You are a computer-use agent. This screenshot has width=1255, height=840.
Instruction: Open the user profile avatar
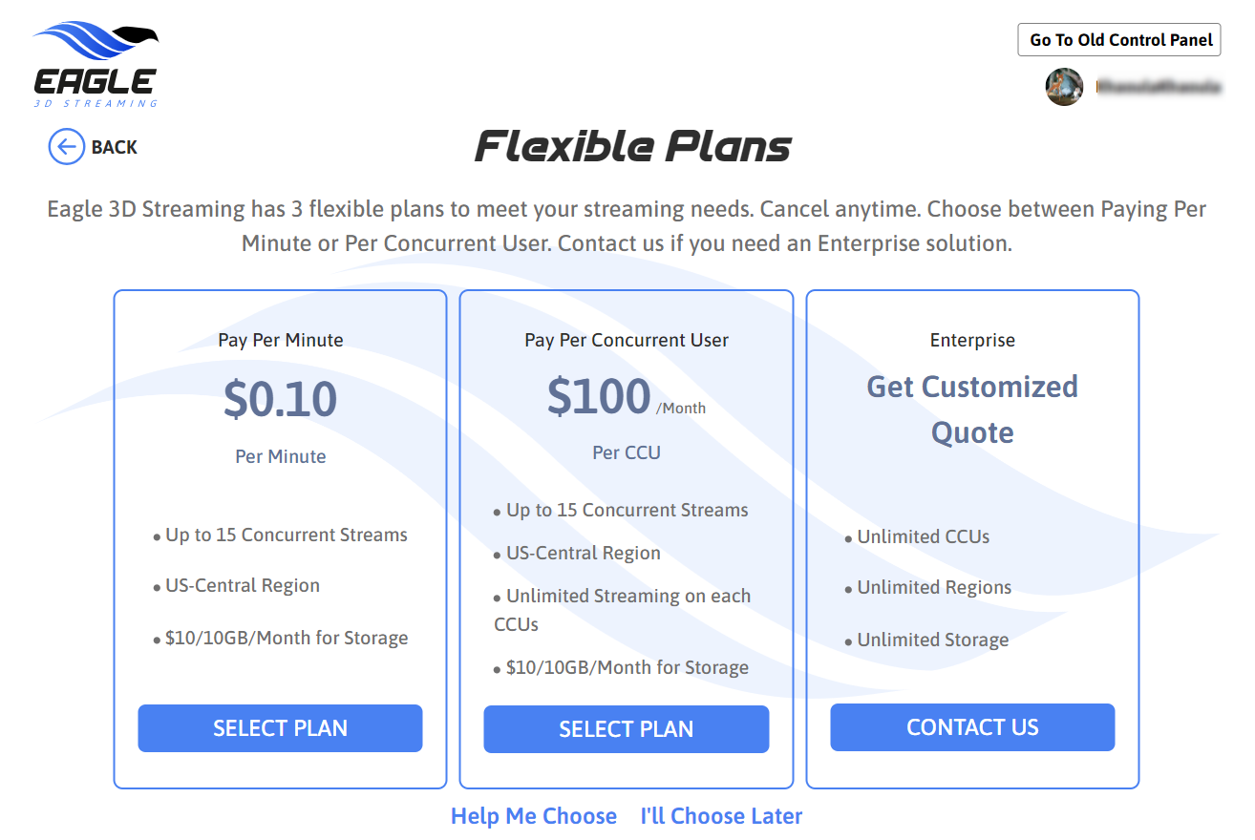tap(1064, 87)
